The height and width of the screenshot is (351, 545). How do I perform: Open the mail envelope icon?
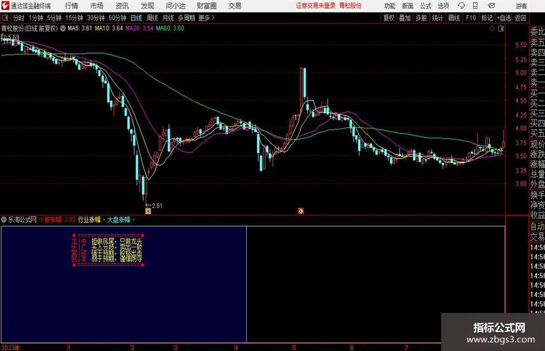pyautogui.click(x=491, y=6)
